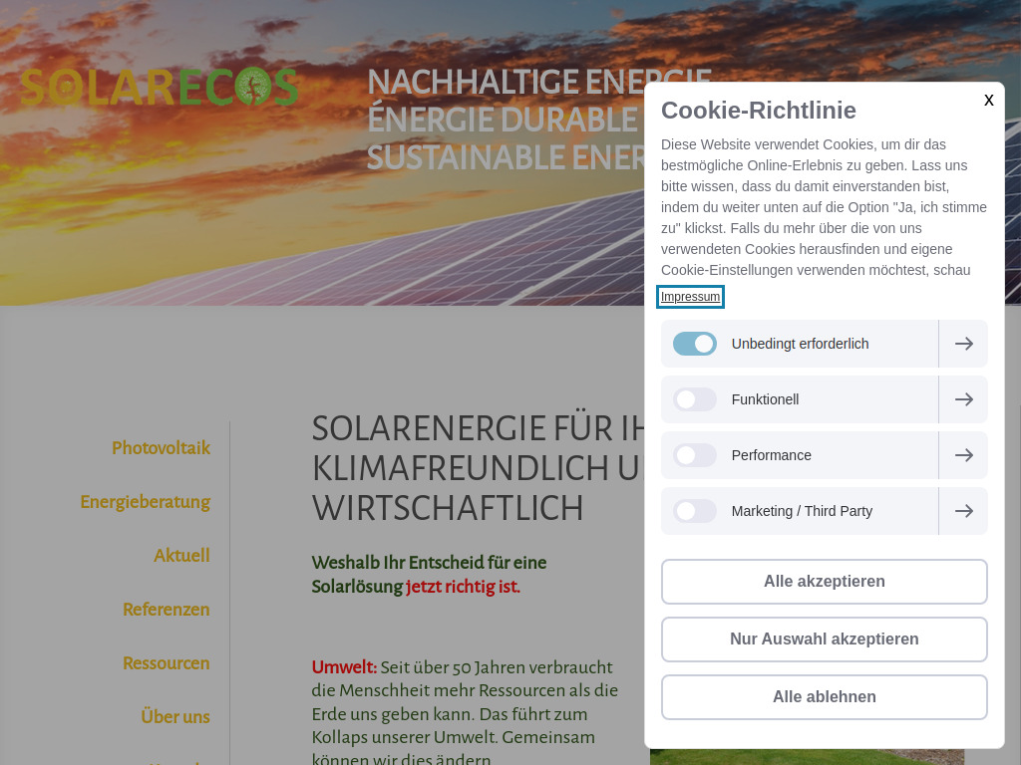Close the Cookie-Richtlinie dialog
Image resolution: width=1021 pixels, height=765 pixels.
pyautogui.click(x=988, y=100)
